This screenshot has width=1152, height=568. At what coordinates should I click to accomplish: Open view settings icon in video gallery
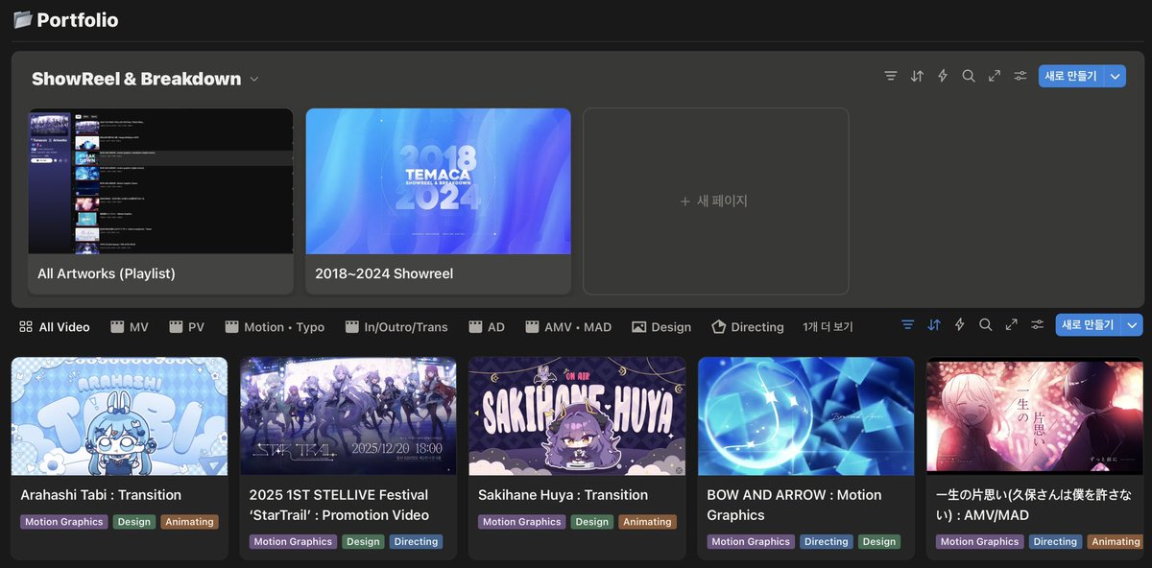pyautogui.click(x=1037, y=325)
